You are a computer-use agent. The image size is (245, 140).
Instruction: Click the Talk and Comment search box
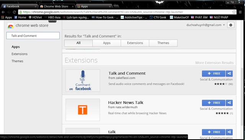pos(33,36)
